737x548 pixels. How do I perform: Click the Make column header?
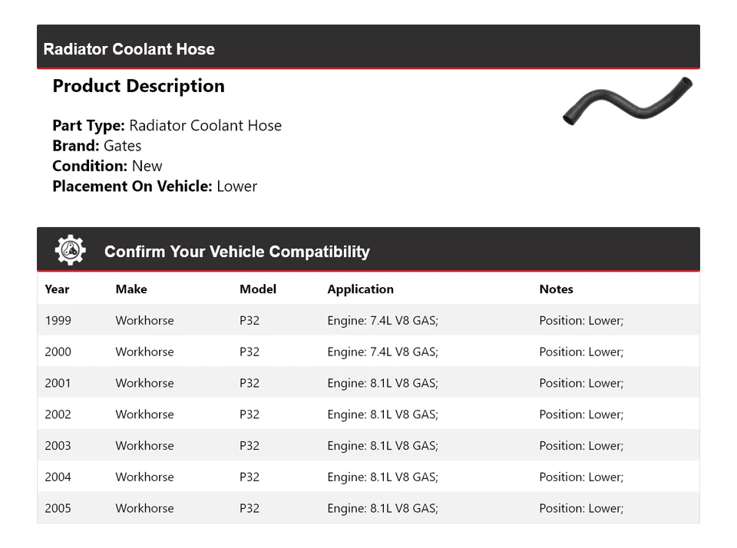pos(131,289)
